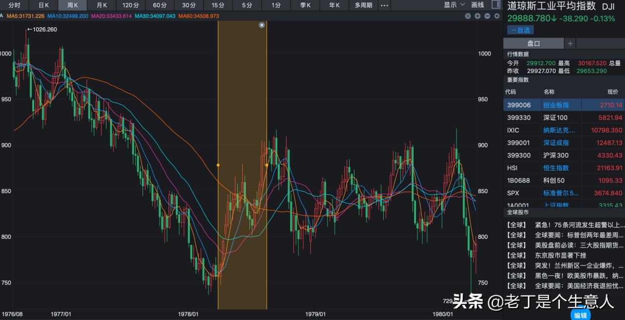
Task: Click the 道琼斯工业平均指数 title
Action: coord(552,6)
